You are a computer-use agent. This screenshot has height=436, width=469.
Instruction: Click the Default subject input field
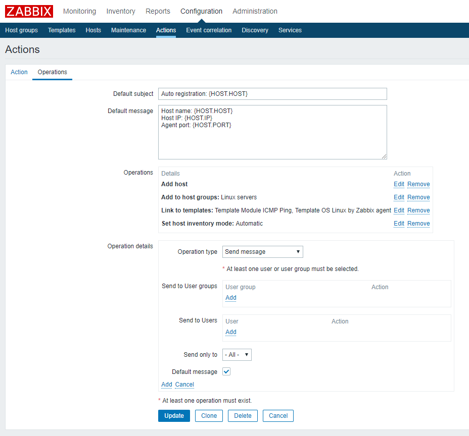pyautogui.click(x=272, y=94)
